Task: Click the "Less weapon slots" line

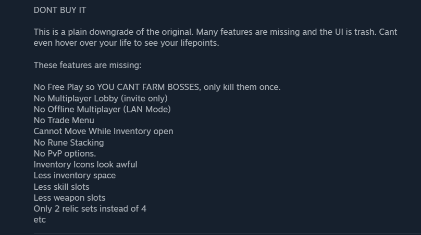Action: click(x=69, y=198)
